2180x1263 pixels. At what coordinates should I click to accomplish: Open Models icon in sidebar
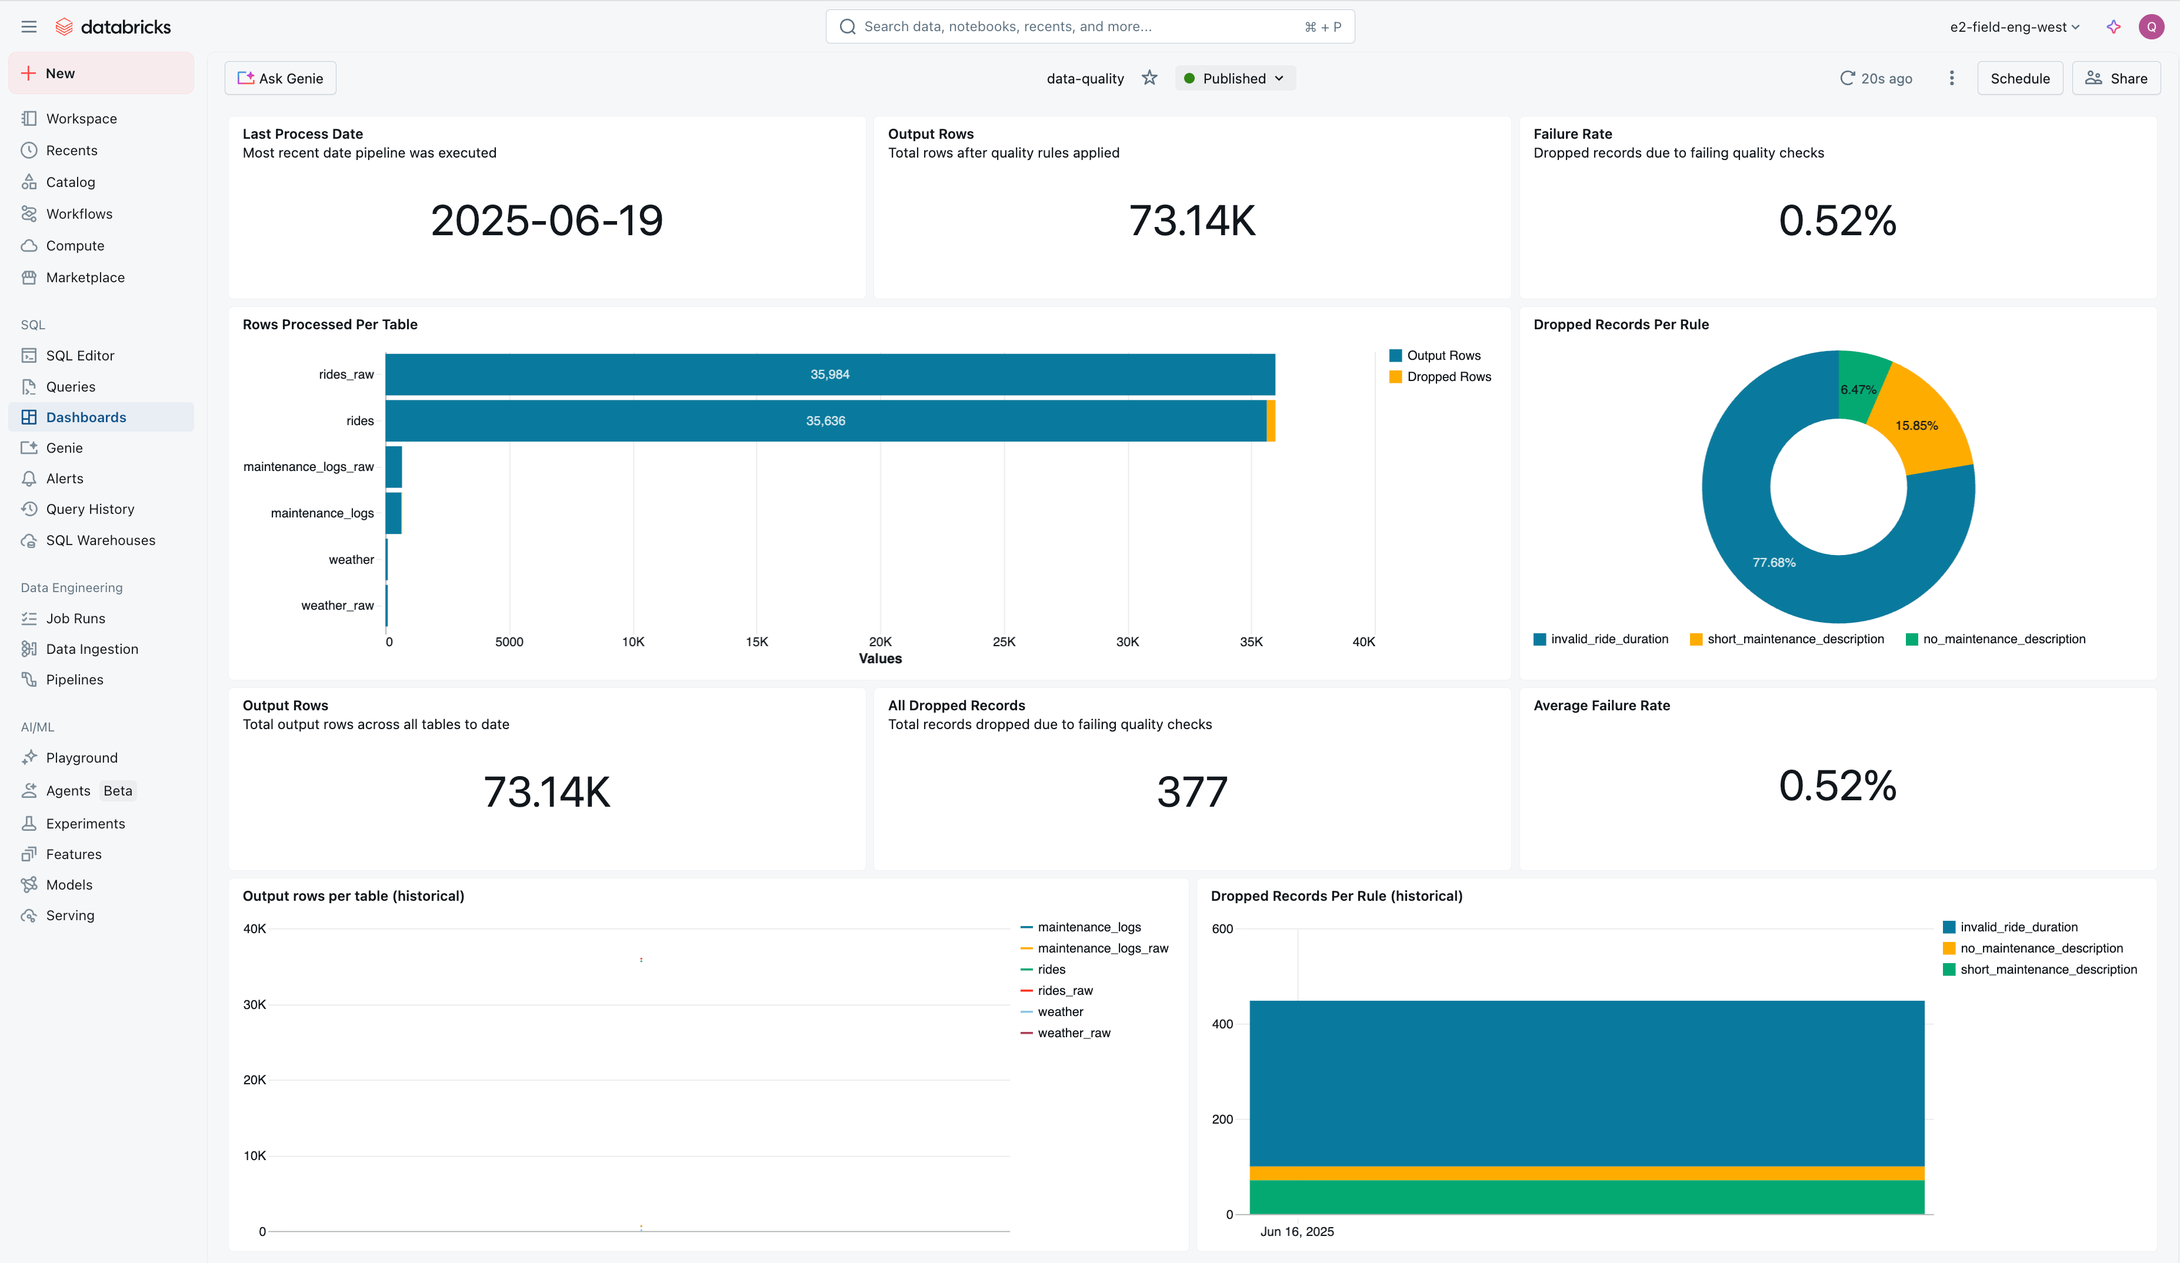(29, 884)
